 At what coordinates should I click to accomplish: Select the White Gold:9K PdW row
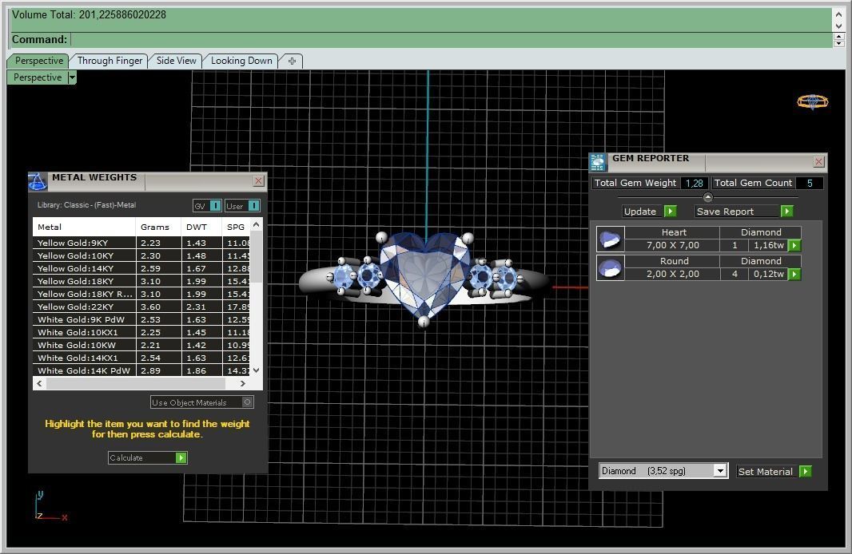pos(141,319)
